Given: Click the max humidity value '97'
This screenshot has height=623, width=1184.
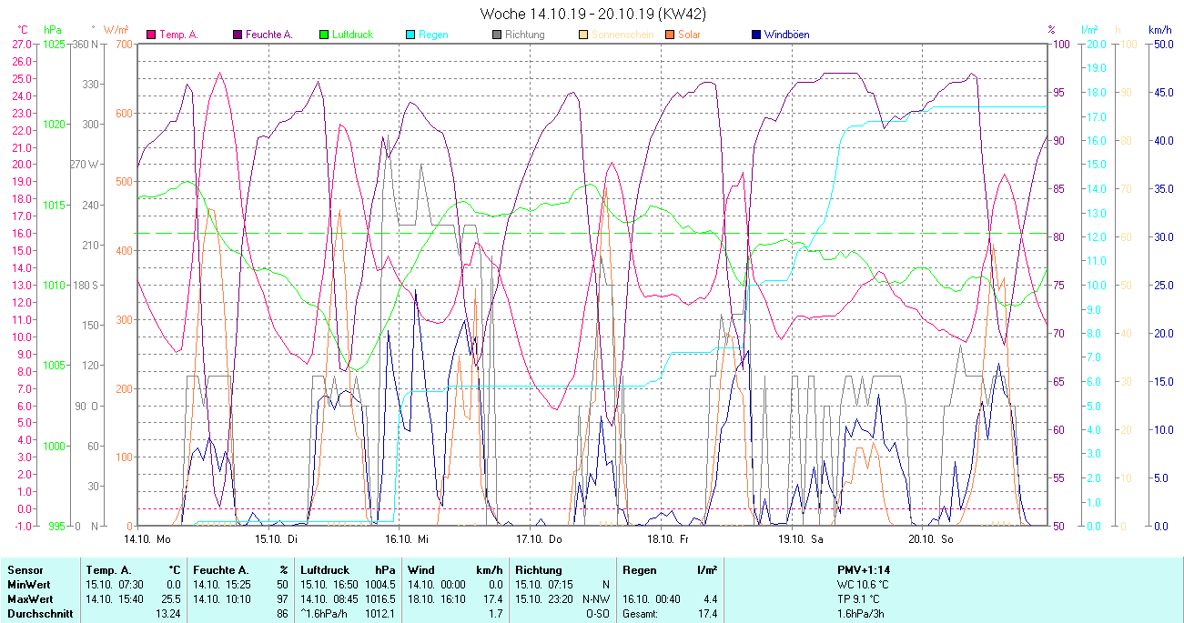Looking at the screenshot, I should 281,599.
